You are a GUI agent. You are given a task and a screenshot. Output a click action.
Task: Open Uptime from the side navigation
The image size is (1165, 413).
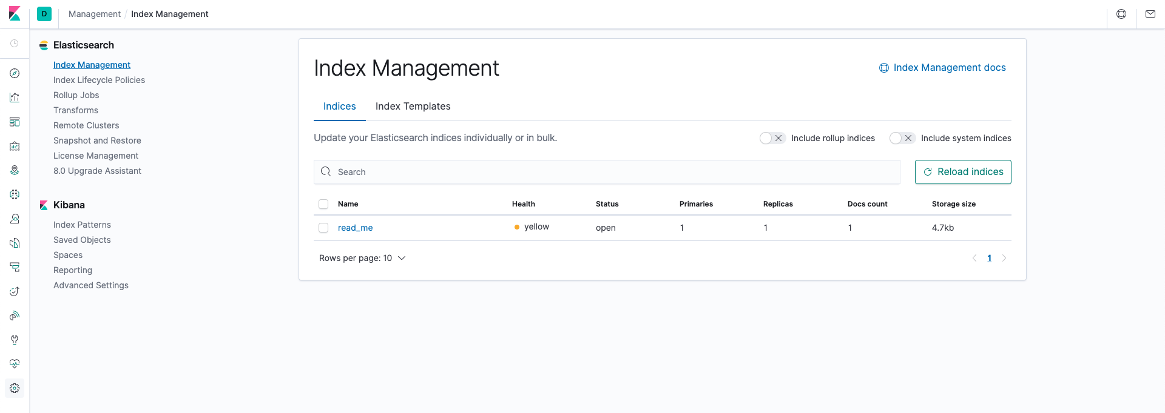click(15, 291)
